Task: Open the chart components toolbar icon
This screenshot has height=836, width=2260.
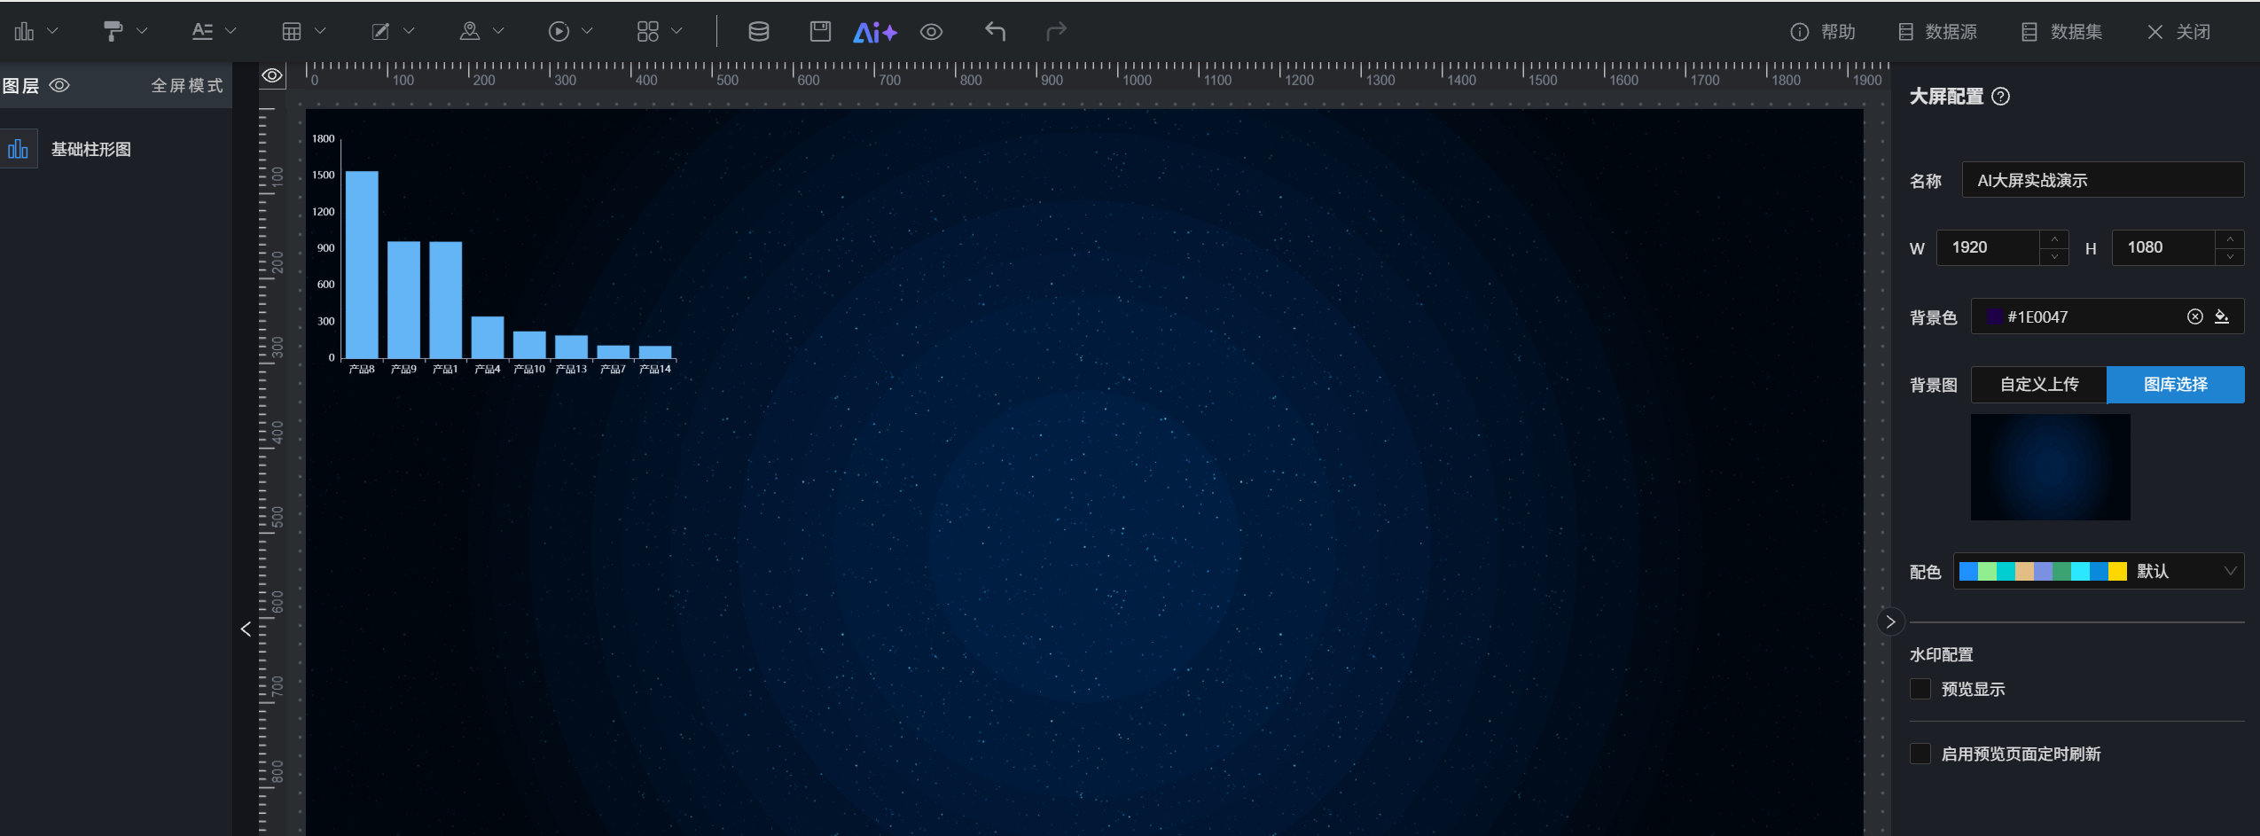Action: pos(25,32)
